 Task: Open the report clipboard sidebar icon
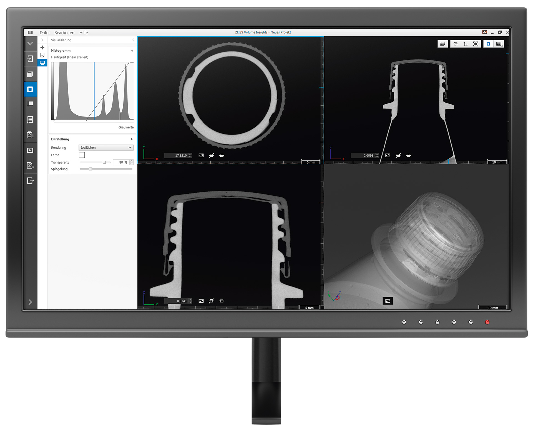pyautogui.click(x=30, y=135)
